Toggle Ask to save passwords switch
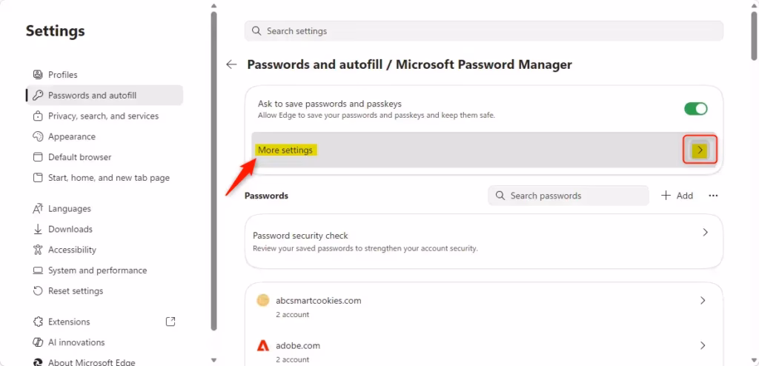759x366 pixels. [696, 109]
